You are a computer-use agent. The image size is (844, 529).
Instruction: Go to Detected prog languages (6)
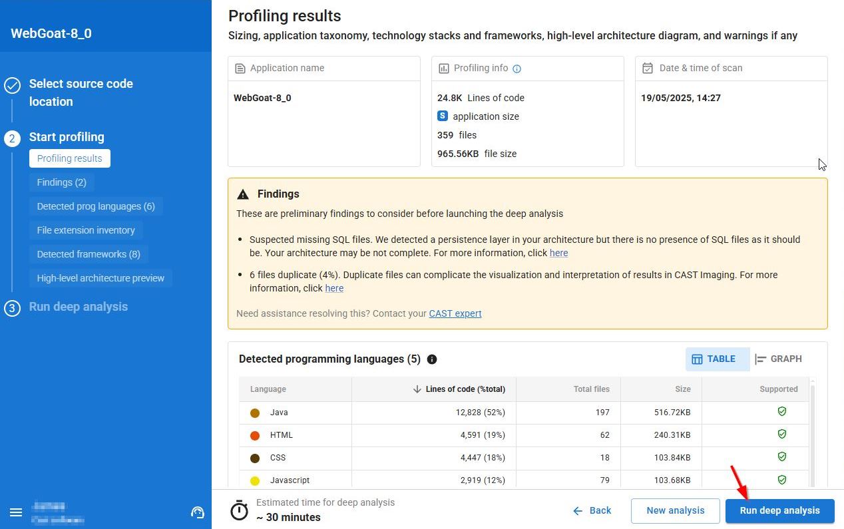pyautogui.click(x=96, y=206)
